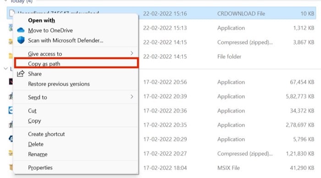Choose Restore previous versions
The width and height of the screenshot is (321, 178).
(x=59, y=84)
